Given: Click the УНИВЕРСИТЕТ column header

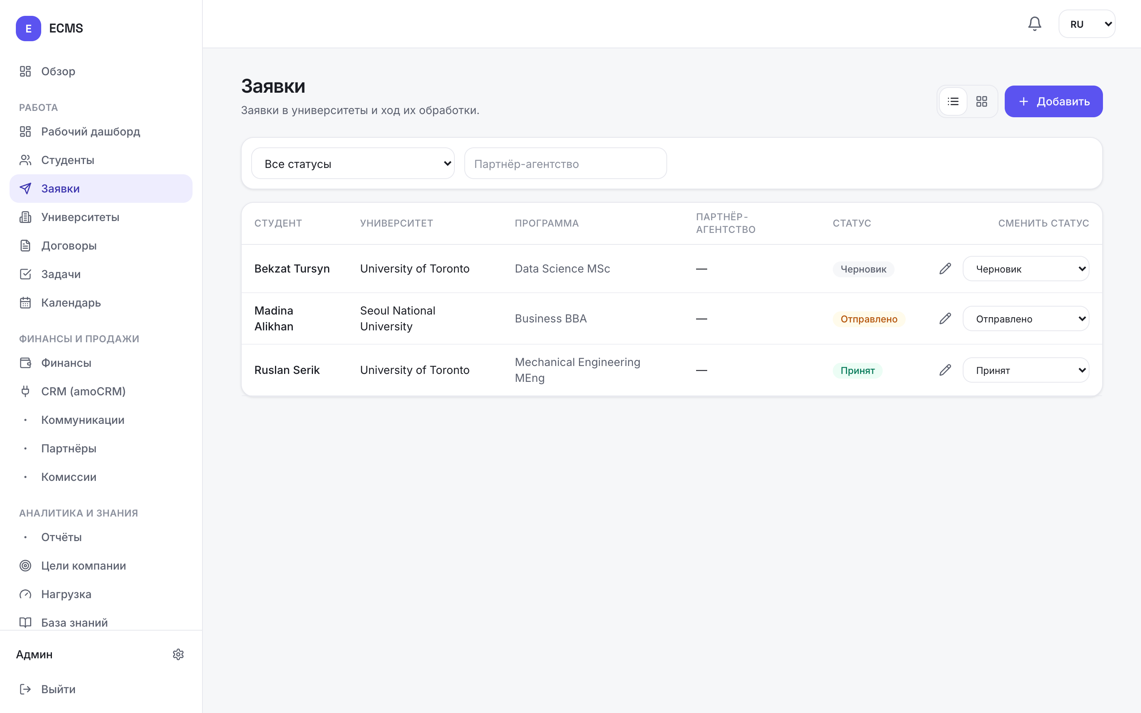Looking at the screenshot, I should pyautogui.click(x=397, y=223).
